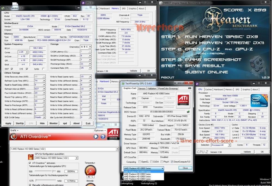Open the PowerColor Giveaway tab
272x186 pixels.
tap(168, 89)
